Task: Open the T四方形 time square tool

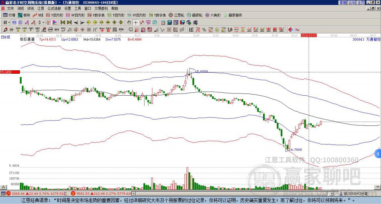Action: [x=116, y=15]
